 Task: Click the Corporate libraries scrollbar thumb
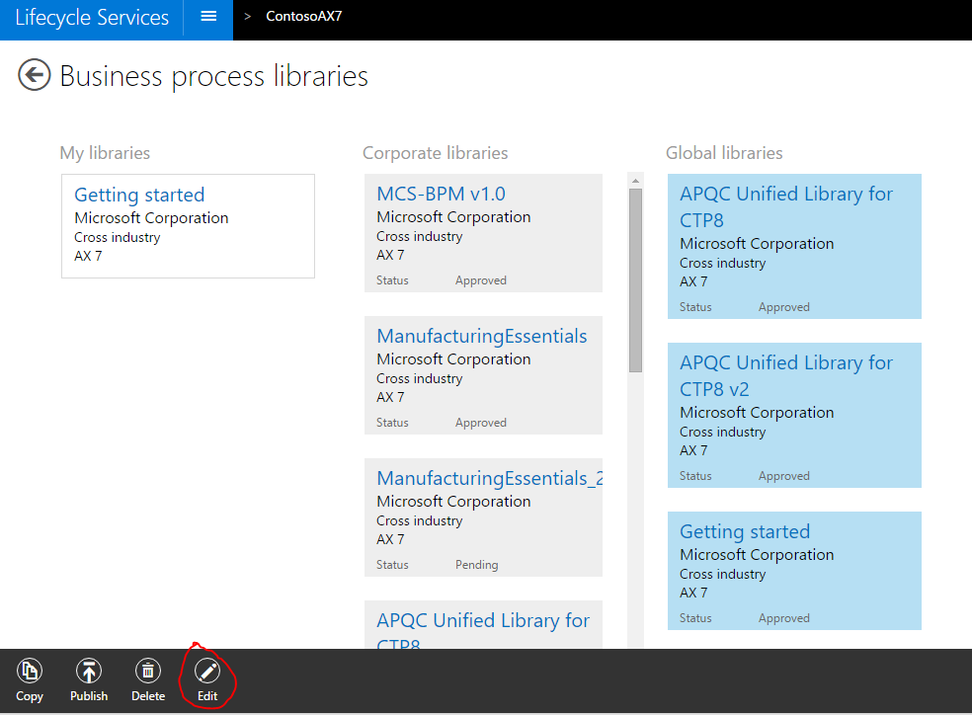(x=635, y=278)
